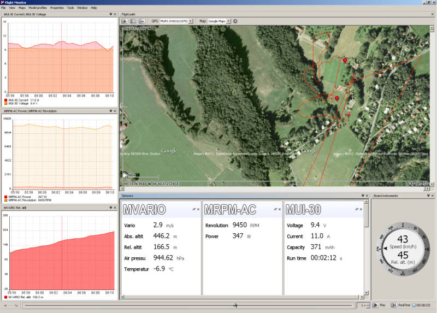Image resolution: width=437 pixels, height=313 pixels.
Task: Click the MRPM-AC Power red legend swatch
Action: tap(5, 197)
